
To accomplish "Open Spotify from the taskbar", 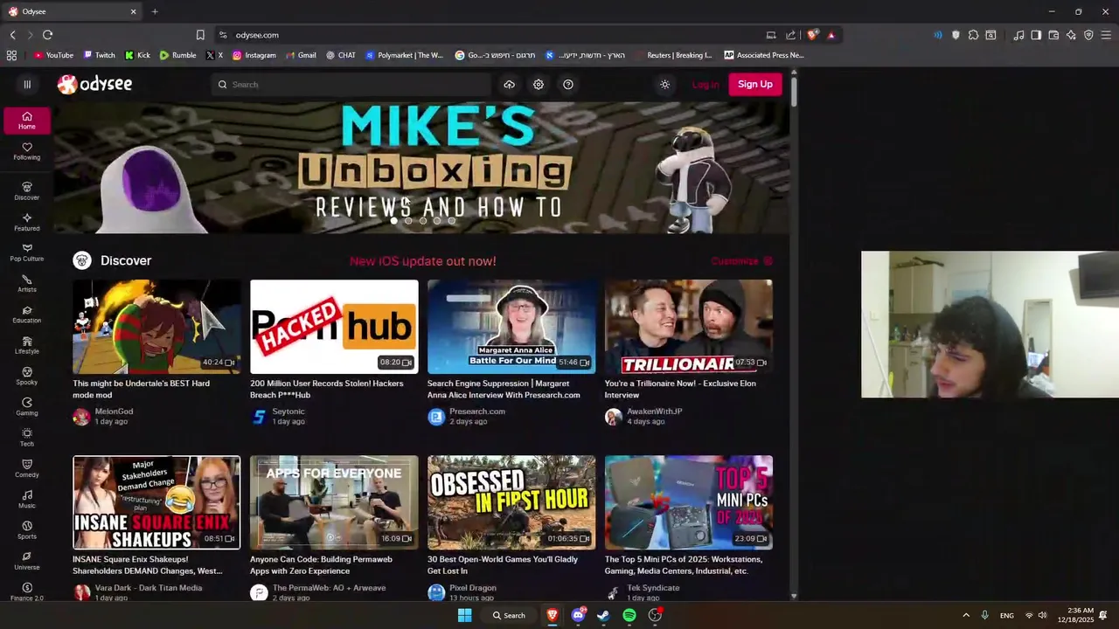I will (629, 615).
